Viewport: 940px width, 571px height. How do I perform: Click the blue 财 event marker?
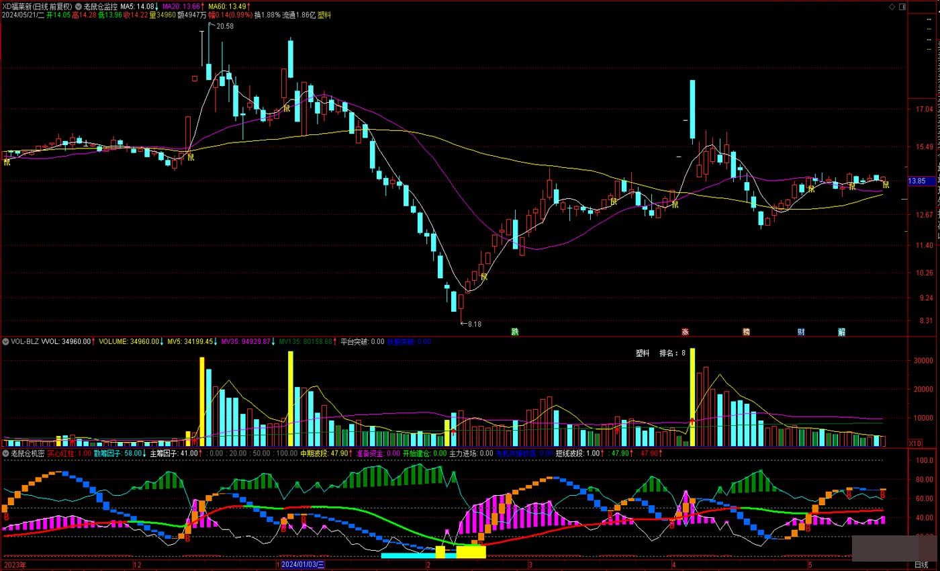click(x=801, y=332)
